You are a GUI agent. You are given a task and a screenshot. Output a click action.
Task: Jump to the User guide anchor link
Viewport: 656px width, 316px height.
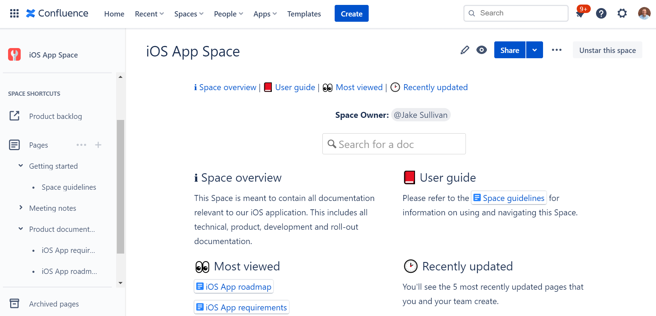coord(295,87)
